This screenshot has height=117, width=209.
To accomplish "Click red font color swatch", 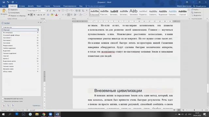I will pos(56,15).
